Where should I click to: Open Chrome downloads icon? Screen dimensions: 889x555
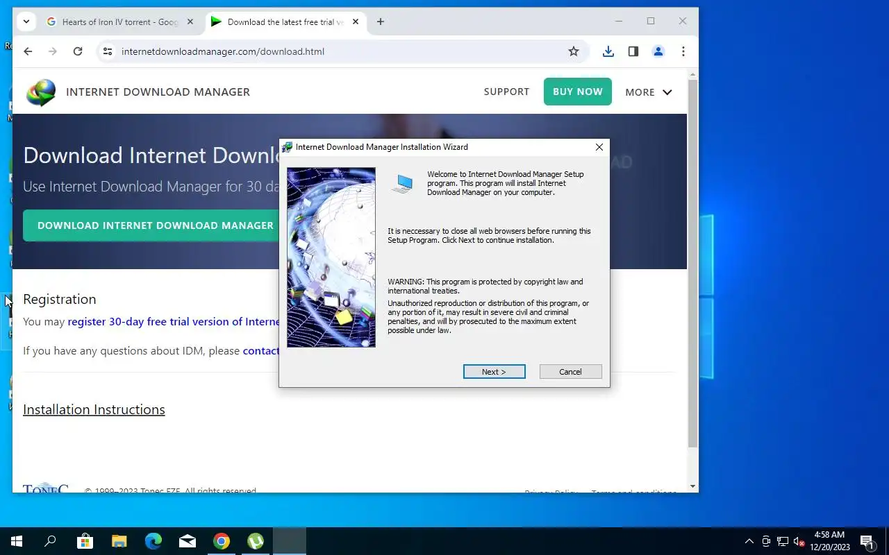pyautogui.click(x=608, y=51)
